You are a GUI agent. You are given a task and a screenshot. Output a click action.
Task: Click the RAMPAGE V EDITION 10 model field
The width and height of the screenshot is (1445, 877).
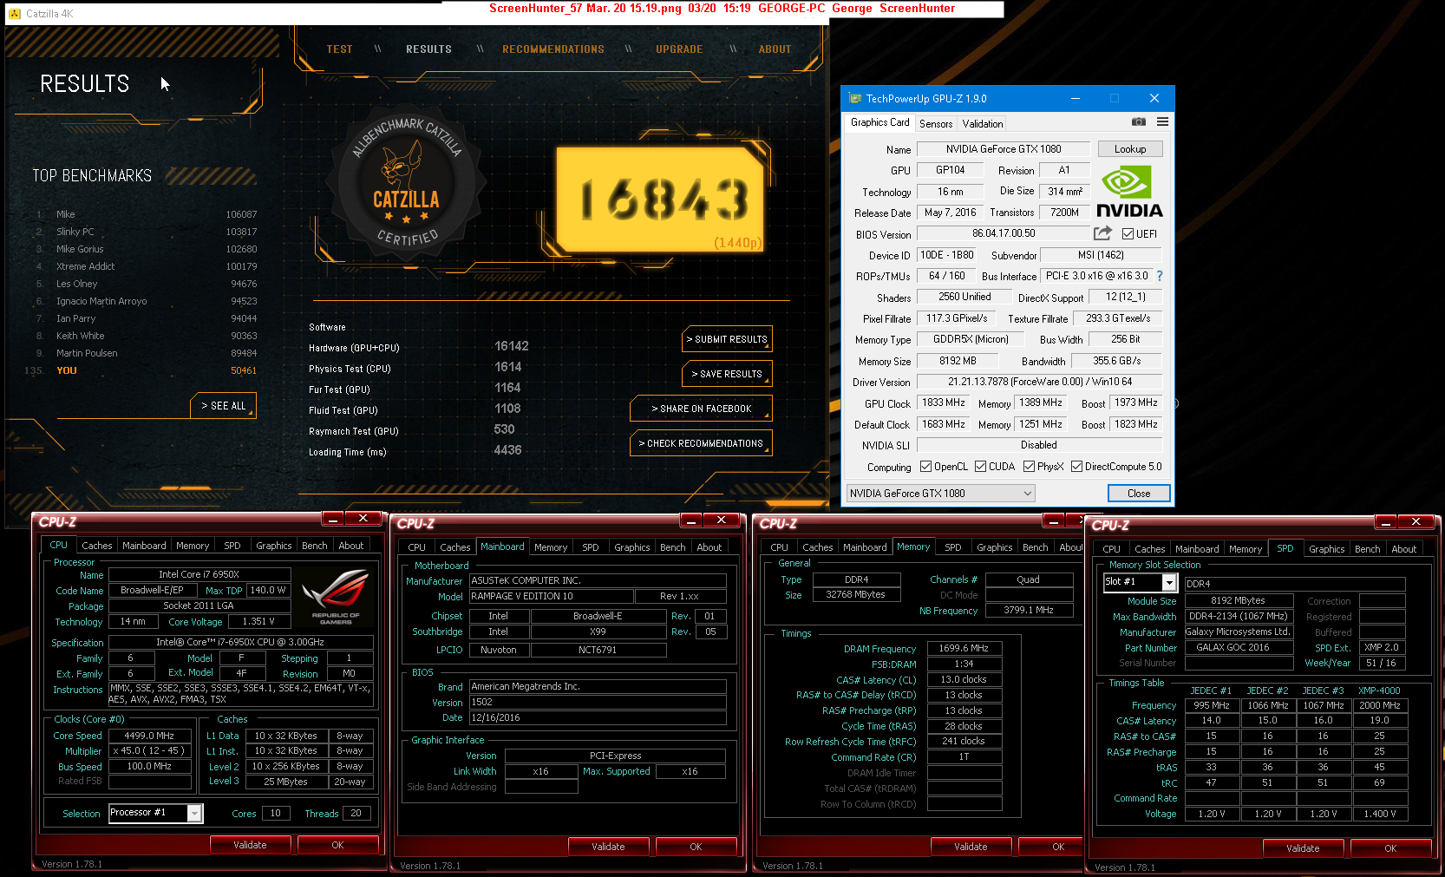click(550, 596)
